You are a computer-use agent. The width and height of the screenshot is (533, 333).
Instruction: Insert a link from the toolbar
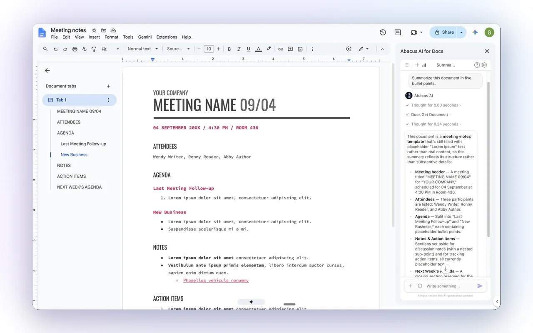click(281, 49)
